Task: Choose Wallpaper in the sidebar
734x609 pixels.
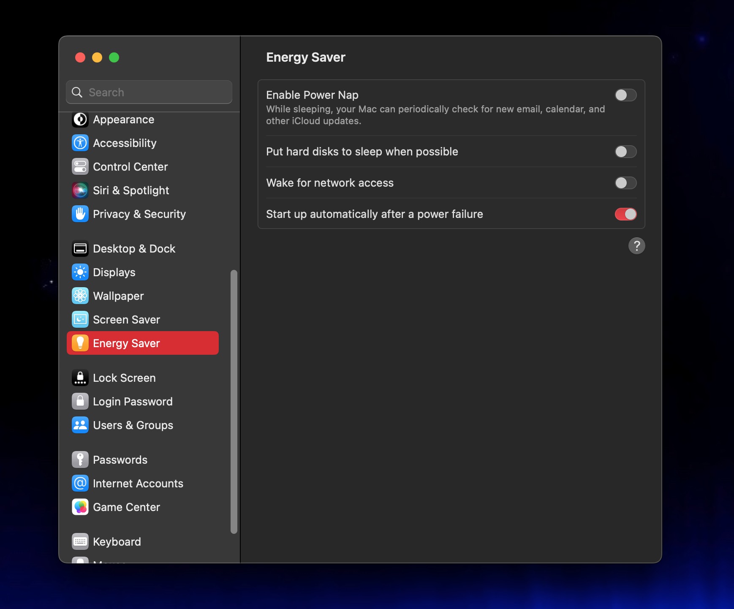Action: click(x=143, y=296)
